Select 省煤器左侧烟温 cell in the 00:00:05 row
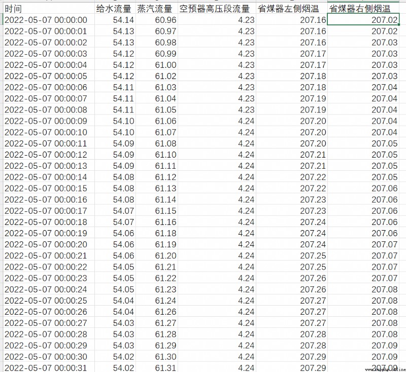 (x=291, y=76)
